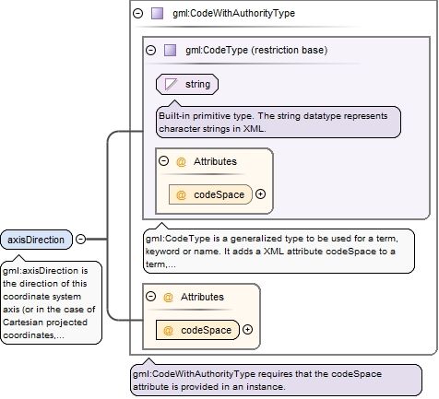Viewport: 439px width, 399px height.
Task: Expand the lower codeSpace attribute plus button
Action: (247, 330)
